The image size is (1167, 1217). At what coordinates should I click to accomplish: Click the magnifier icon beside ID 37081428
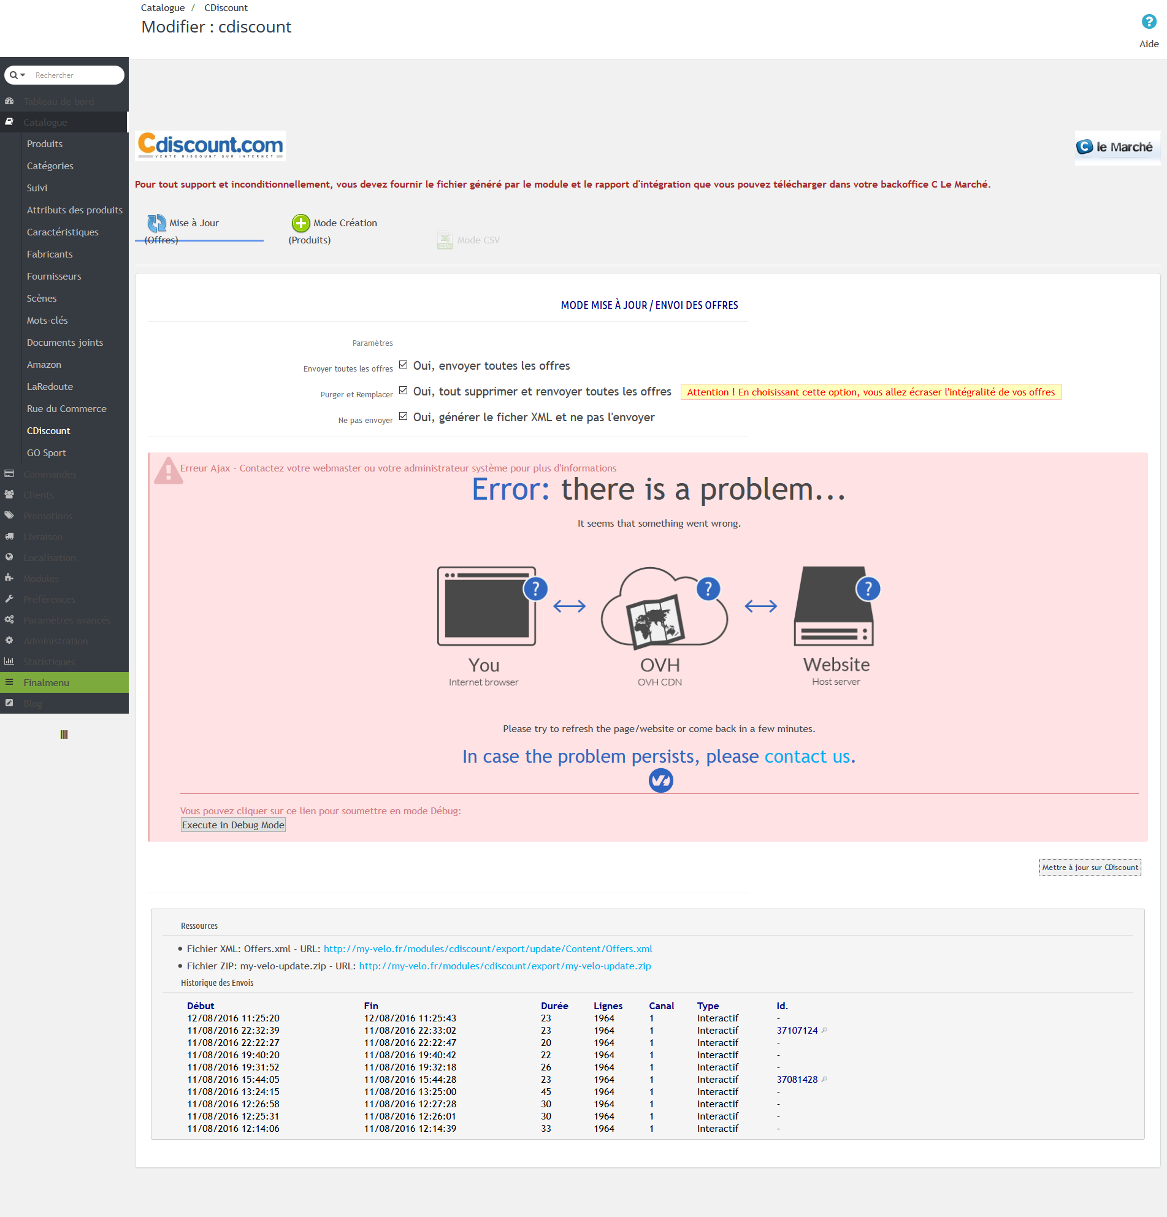[x=824, y=1079]
